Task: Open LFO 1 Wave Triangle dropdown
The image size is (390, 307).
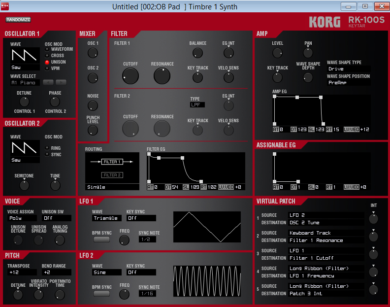Action: (107, 218)
